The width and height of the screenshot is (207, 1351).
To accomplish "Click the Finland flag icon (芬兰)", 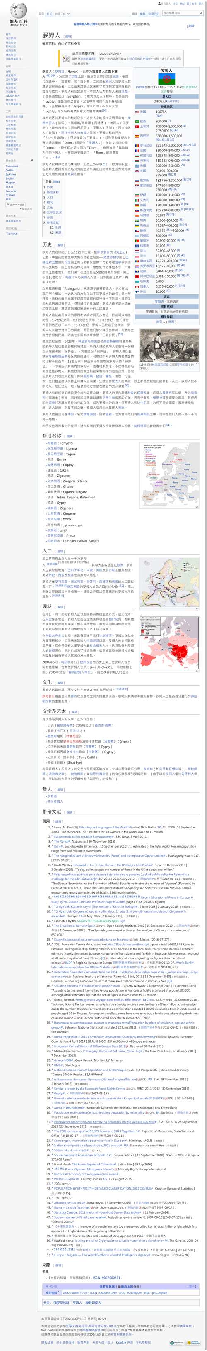I will (x=137, y=292).
